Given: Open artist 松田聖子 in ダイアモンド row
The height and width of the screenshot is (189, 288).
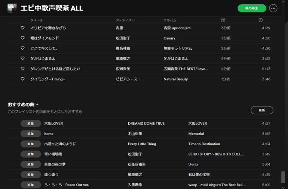Looking at the screenshot, I should [x=123, y=38].
